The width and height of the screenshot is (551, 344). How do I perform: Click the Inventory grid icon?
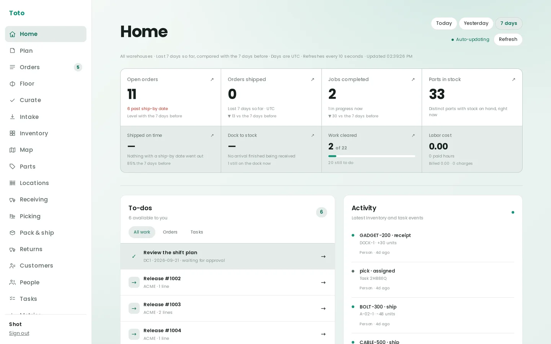click(12, 133)
